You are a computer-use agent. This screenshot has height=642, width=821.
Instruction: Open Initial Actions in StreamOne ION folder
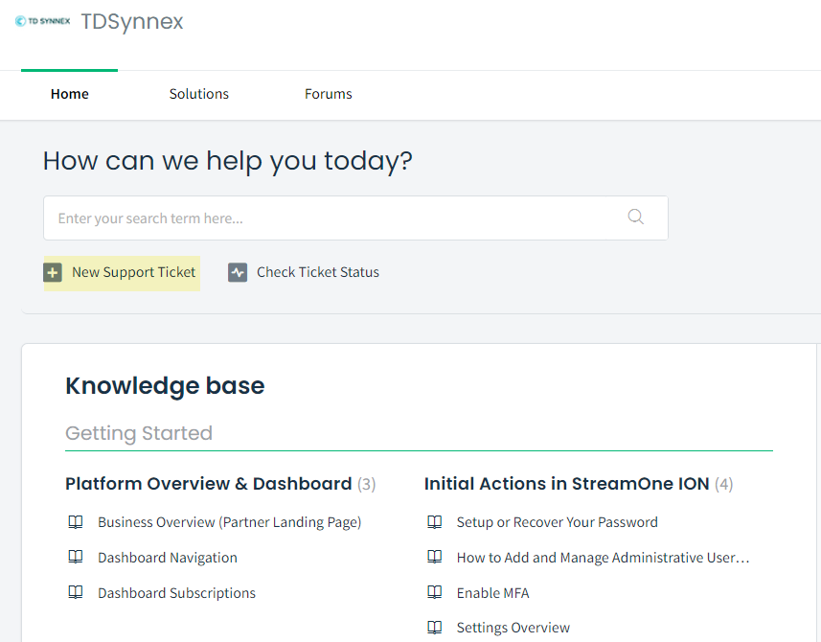(566, 483)
